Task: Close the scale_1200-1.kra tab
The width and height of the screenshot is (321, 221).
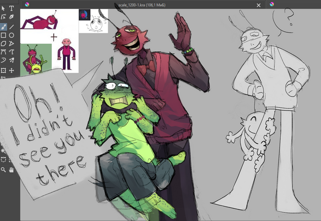Action: (x=259, y=4)
